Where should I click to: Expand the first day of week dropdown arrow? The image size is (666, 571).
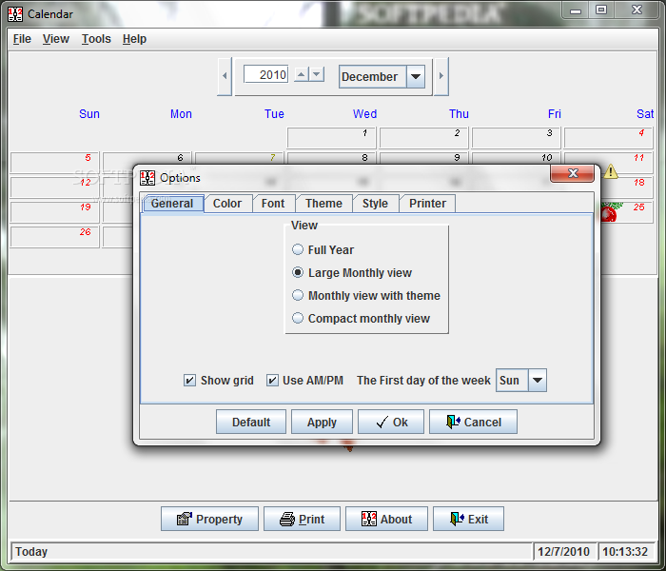538,381
